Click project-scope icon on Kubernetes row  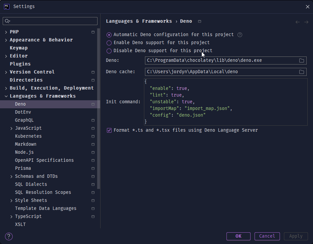(x=93, y=136)
